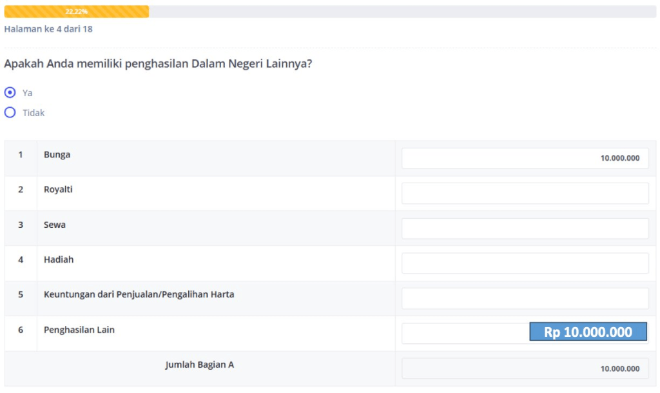
Task: Click the orange 22.22% progress bar
Action: 76,12
